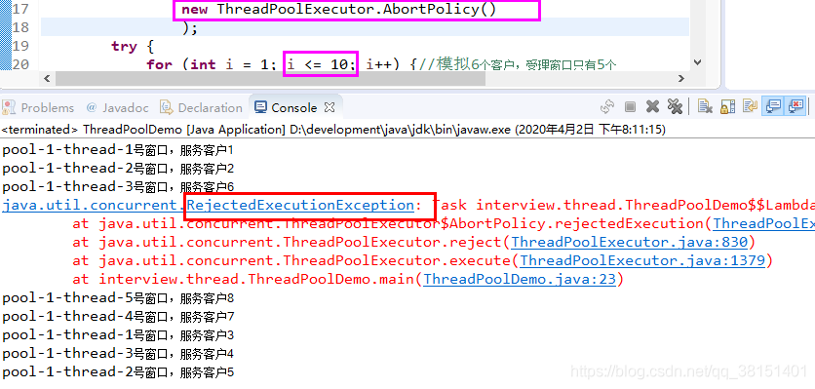The width and height of the screenshot is (815, 389).
Task: Toggle Show Console When Standard Error Changes
Action: tap(796, 106)
